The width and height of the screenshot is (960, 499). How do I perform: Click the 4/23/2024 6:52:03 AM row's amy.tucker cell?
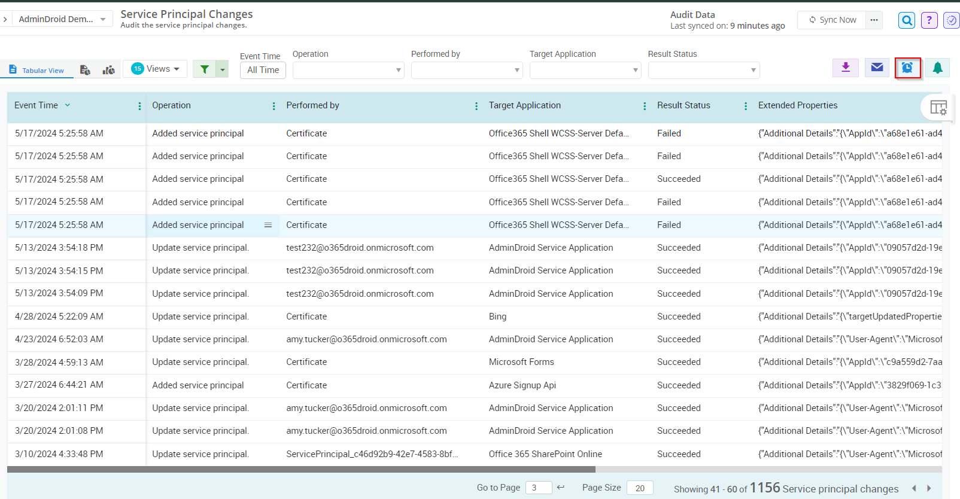[366, 339]
